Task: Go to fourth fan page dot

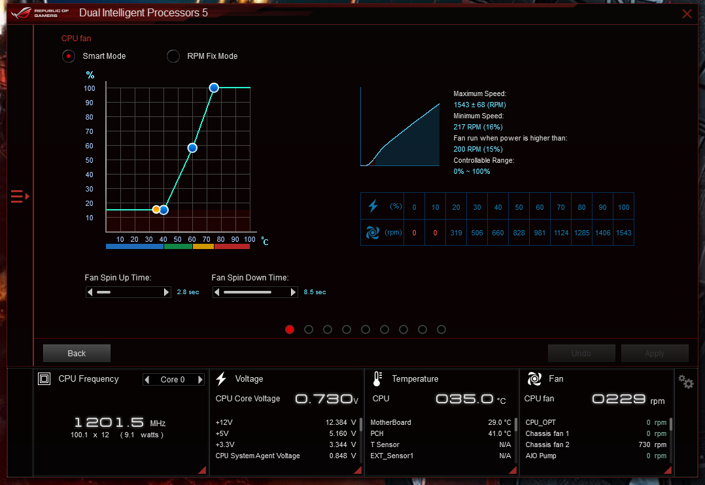Action: [x=347, y=329]
